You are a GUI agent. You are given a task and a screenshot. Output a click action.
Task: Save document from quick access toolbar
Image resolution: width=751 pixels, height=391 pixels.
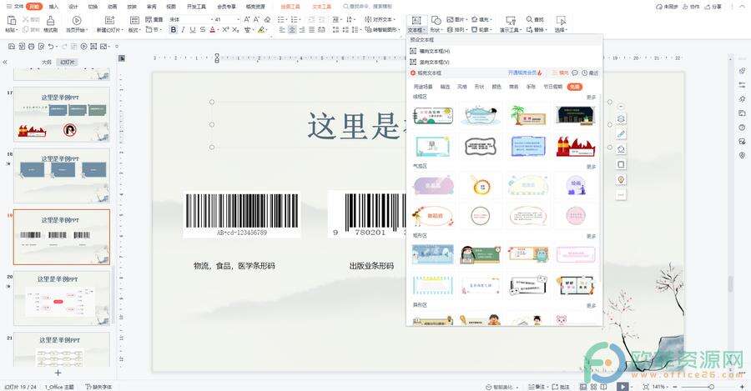coord(13,47)
